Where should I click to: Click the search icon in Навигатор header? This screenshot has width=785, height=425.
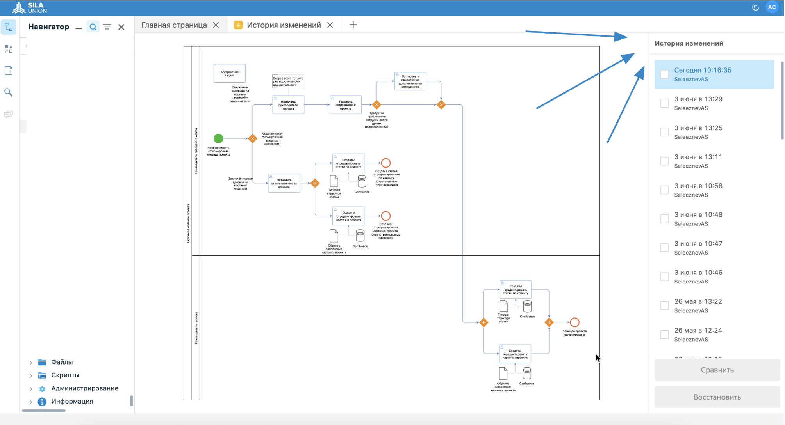coord(93,27)
